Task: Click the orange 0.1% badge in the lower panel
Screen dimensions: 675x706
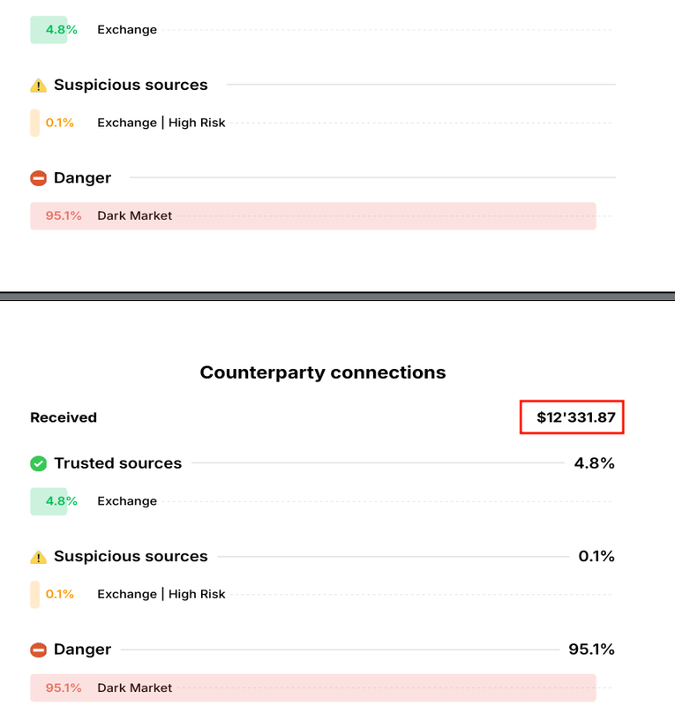Action: click(x=59, y=594)
